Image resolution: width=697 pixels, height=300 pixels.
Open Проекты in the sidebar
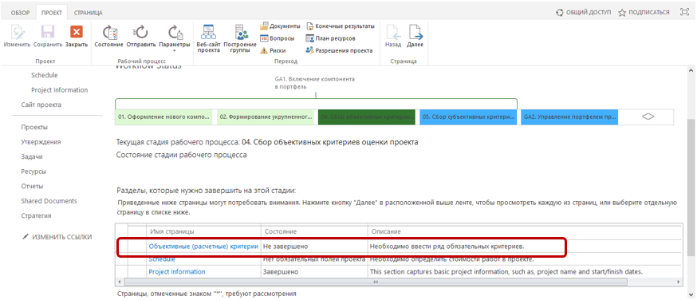point(34,127)
